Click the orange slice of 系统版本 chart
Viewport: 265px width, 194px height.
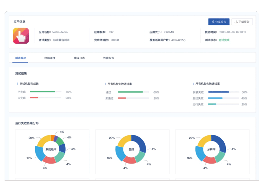(53, 137)
